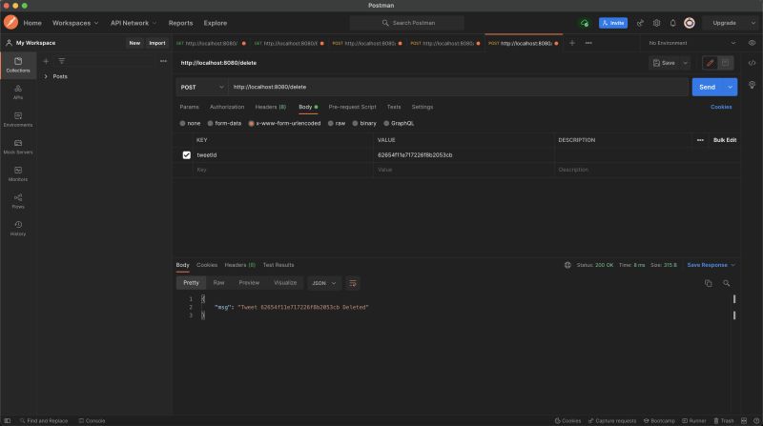Open the History sidebar panel
763x426 pixels.
[x=18, y=228]
